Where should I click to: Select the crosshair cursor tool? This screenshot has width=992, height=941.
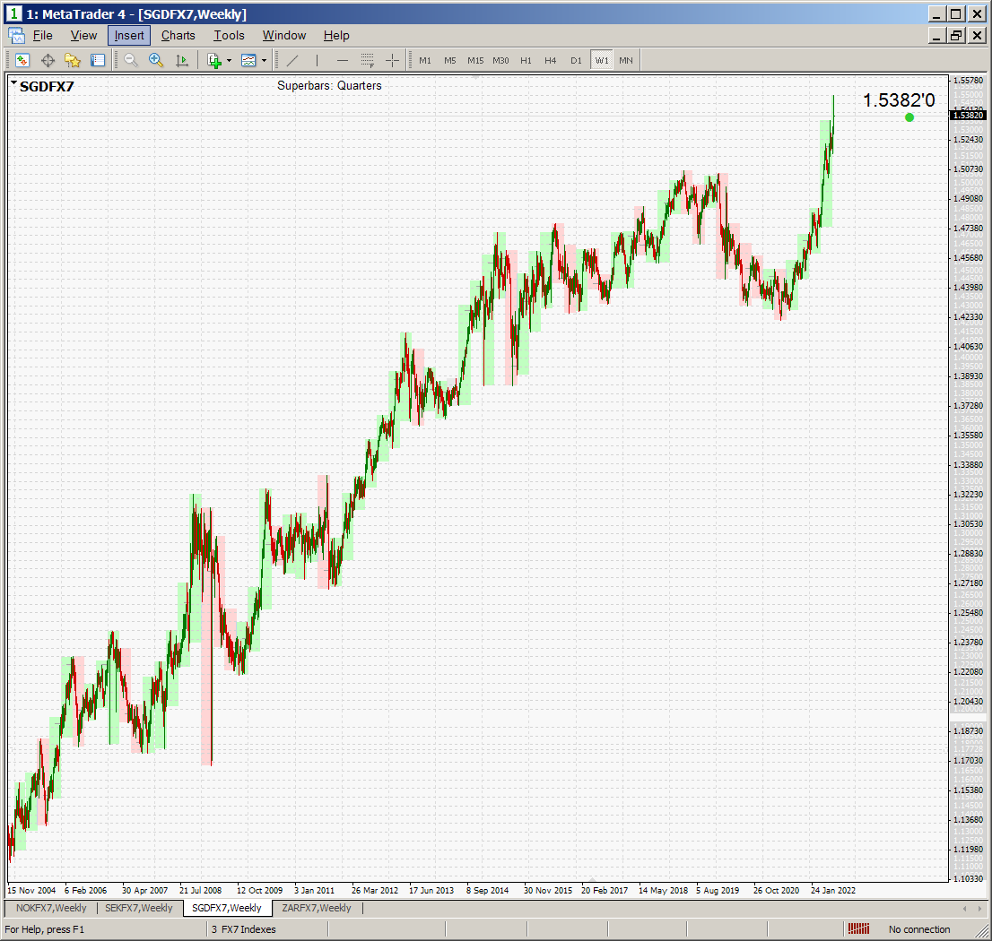(392, 60)
